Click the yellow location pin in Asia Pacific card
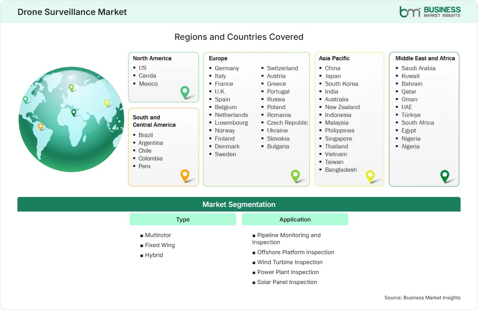Viewport: 478px width, 310px height. click(370, 176)
